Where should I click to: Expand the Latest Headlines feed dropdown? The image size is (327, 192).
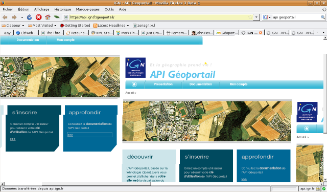pos(111,25)
